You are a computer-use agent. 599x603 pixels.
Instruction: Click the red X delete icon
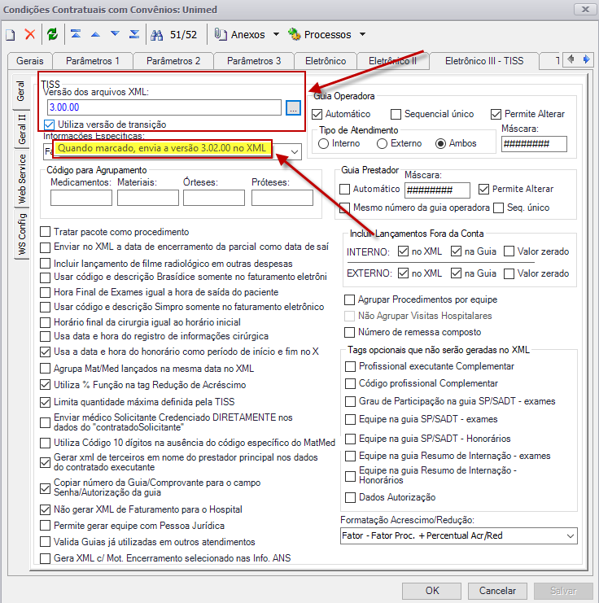[30, 34]
